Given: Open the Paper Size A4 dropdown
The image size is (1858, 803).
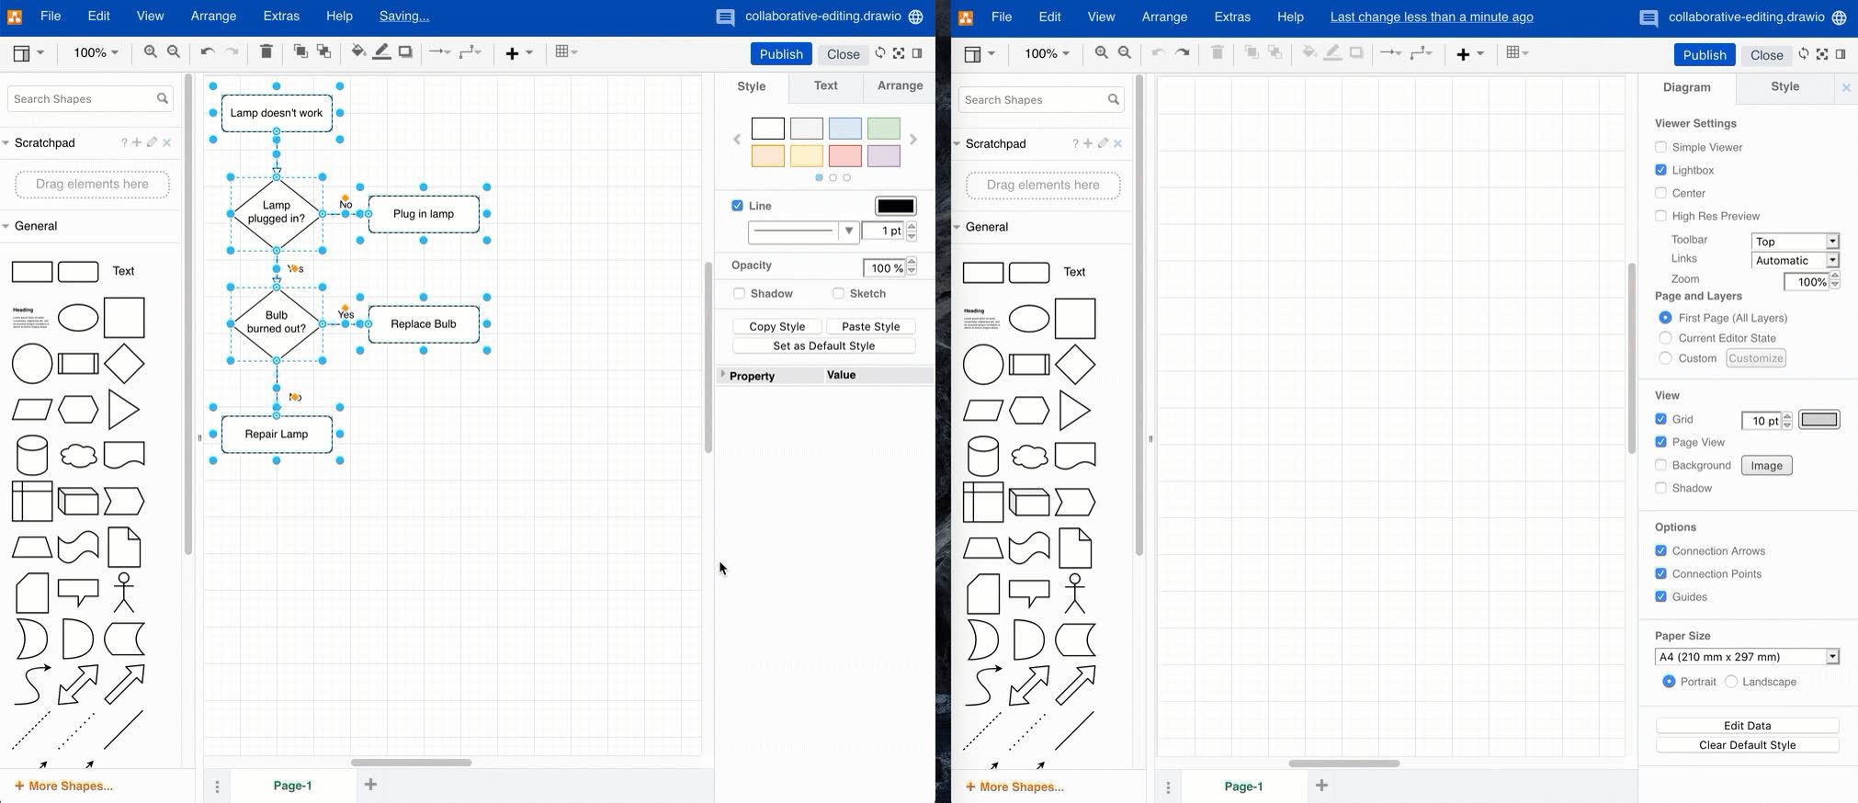Looking at the screenshot, I should (1747, 657).
